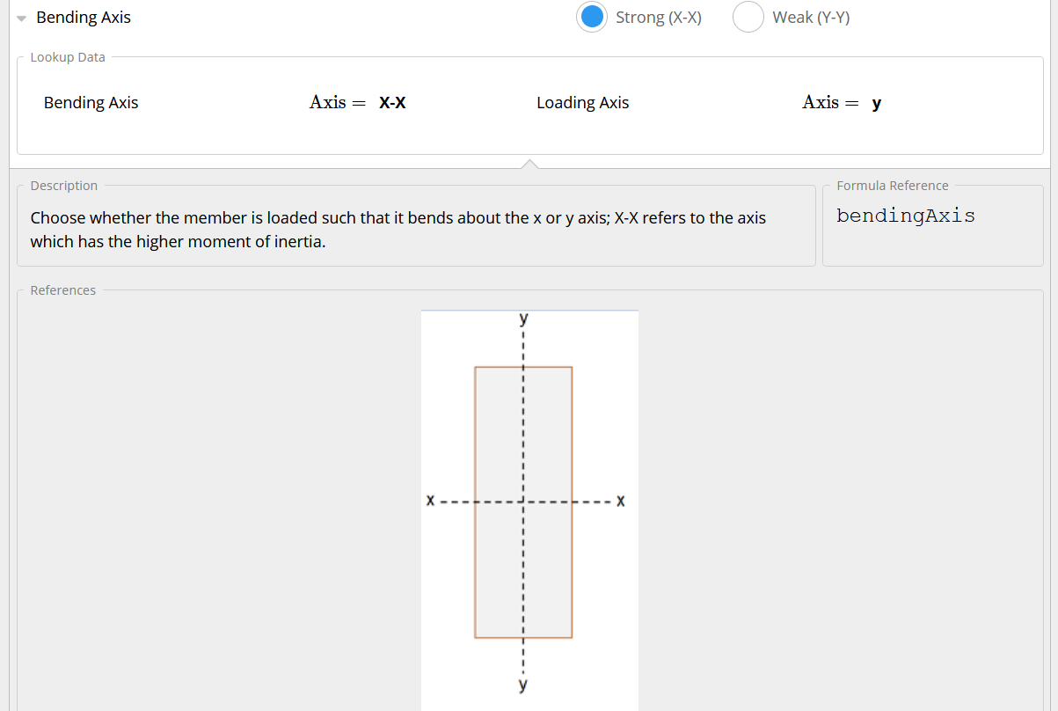
Task: Click the Formula Reference heading
Action: coord(893,186)
